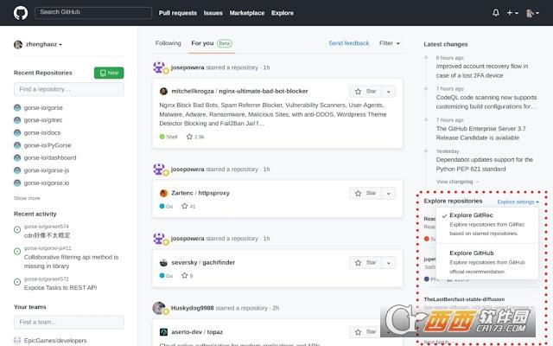Open seversky / gachifinder repository link
The image size is (553, 346).
[203, 263]
